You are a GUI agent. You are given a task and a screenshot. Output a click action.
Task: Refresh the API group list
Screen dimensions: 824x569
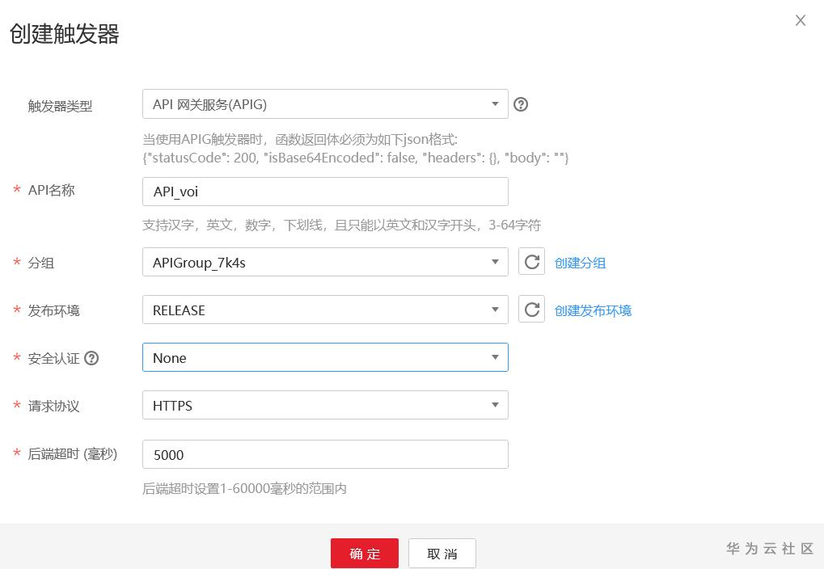point(531,262)
